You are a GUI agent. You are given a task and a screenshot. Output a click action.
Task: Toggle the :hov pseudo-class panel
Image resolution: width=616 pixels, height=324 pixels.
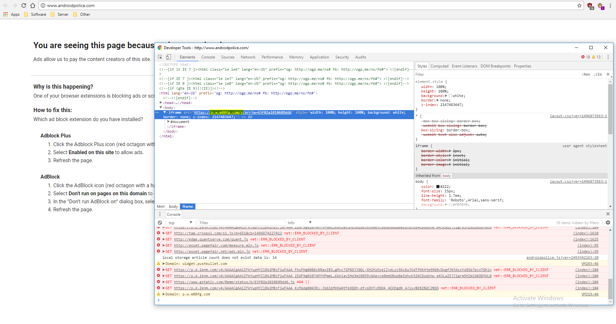tap(586, 74)
